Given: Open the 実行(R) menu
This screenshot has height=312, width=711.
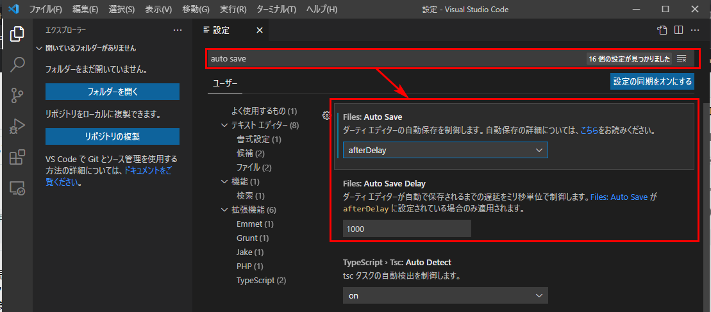Looking at the screenshot, I should (x=233, y=9).
